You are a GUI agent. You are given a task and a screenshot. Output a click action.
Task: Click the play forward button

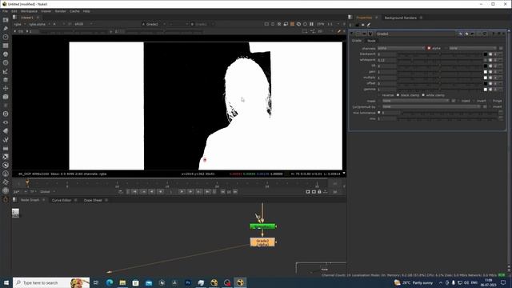pyautogui.click(x=182, y=192)
